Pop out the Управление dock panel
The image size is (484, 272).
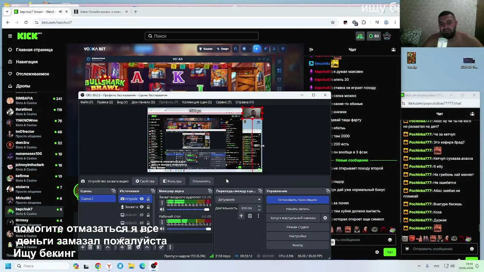click(328, 191)
